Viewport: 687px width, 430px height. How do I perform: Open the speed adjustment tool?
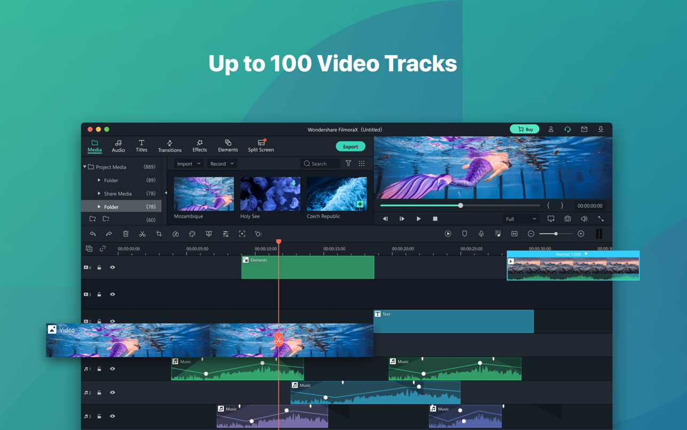[175, 234]
